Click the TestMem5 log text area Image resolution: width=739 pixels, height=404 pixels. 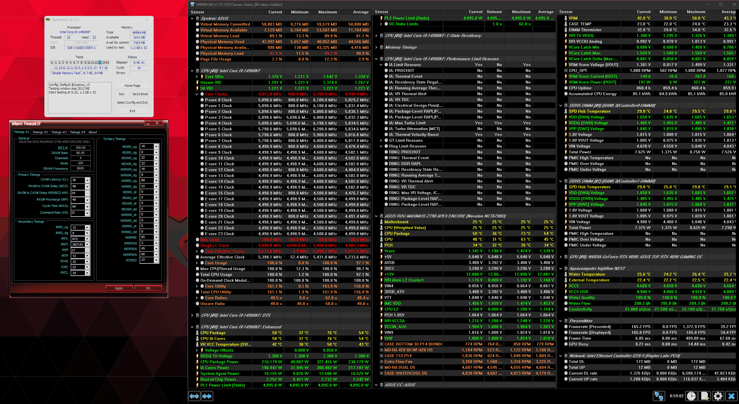(80, 98)
